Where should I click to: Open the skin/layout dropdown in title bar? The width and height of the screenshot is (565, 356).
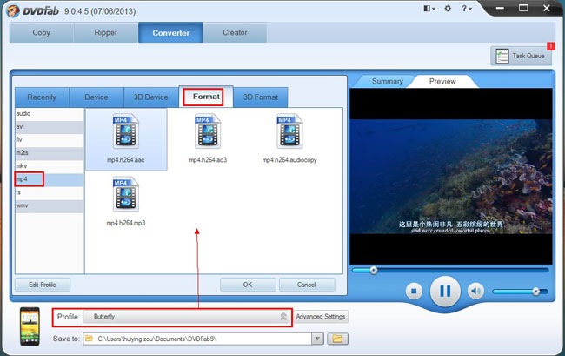click(429, 9)
